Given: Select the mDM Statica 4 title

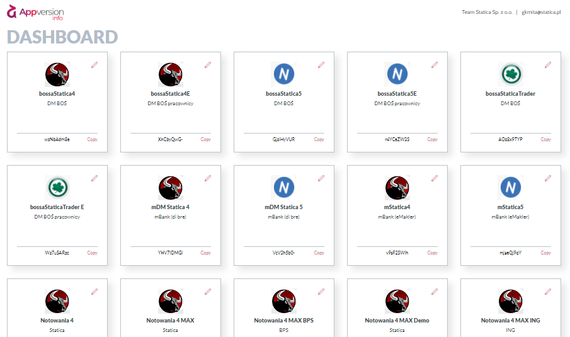Looking at the screenshot, I should point(171,207).
